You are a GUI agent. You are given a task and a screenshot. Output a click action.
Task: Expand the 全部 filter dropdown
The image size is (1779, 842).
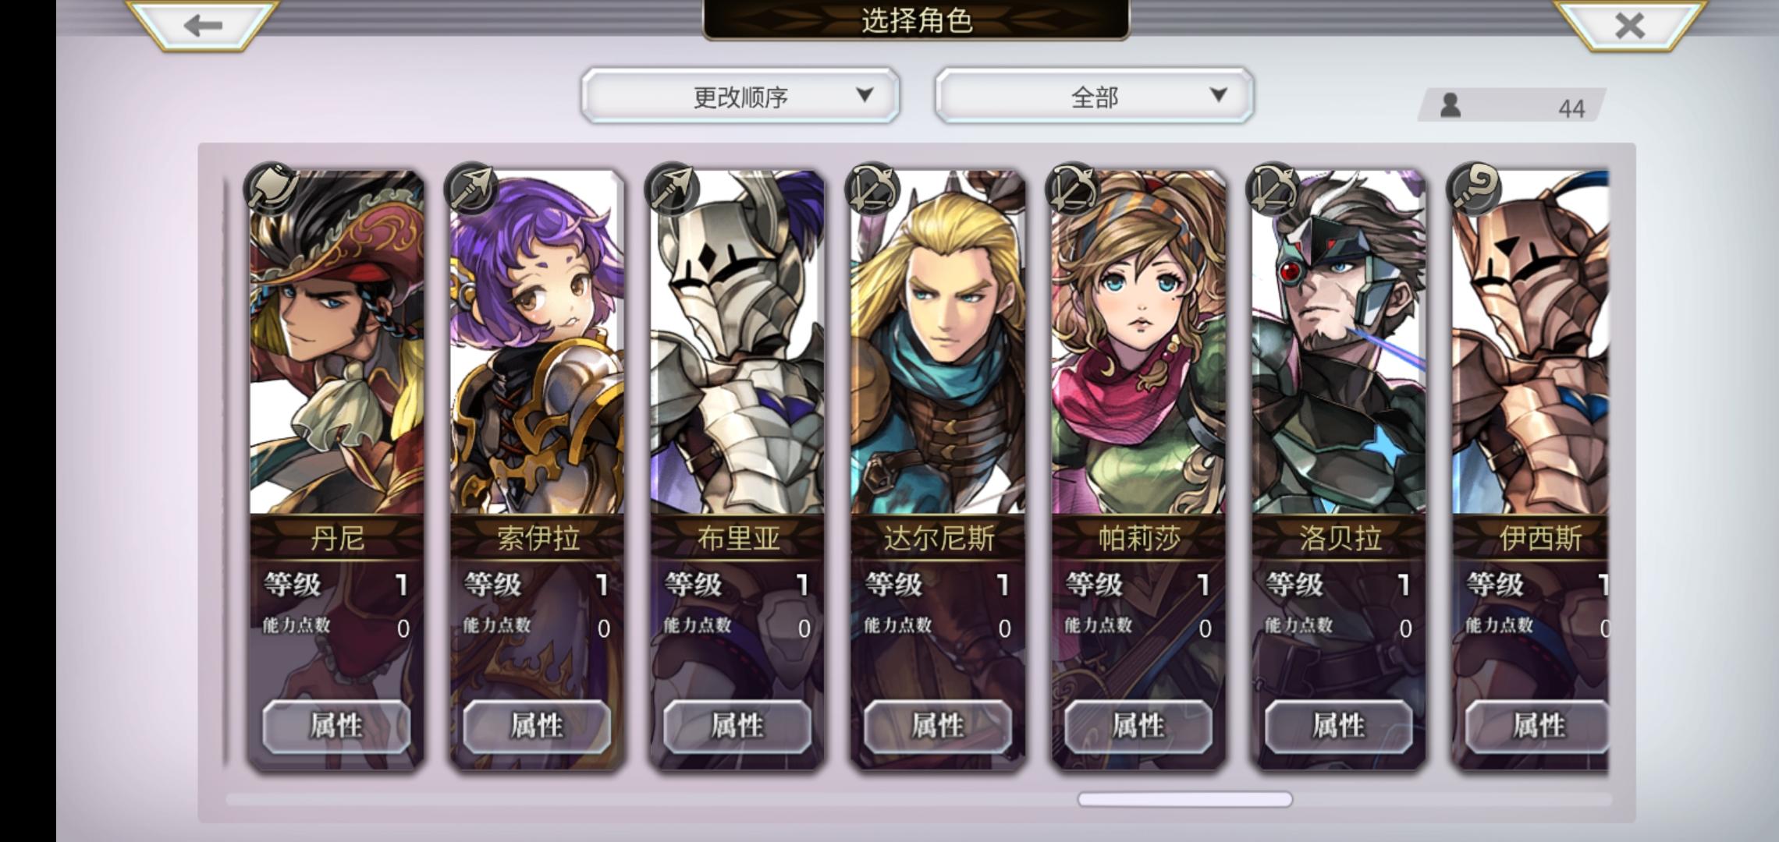click(x=1095, y=95)
